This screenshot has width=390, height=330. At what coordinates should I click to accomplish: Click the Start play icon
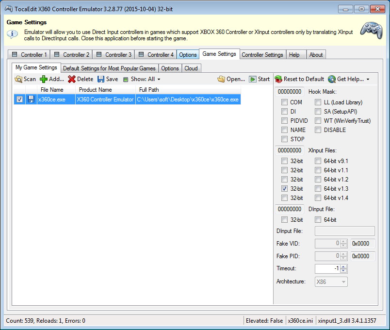252,79
